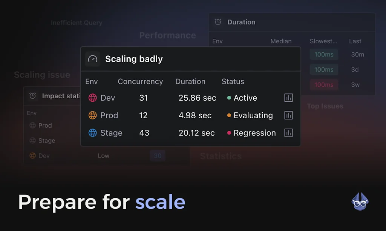Viewport: 386px width, 231px height.
Task: Click the alarm clock icon on the Duration panel
Action: click(x=218, y=22)
